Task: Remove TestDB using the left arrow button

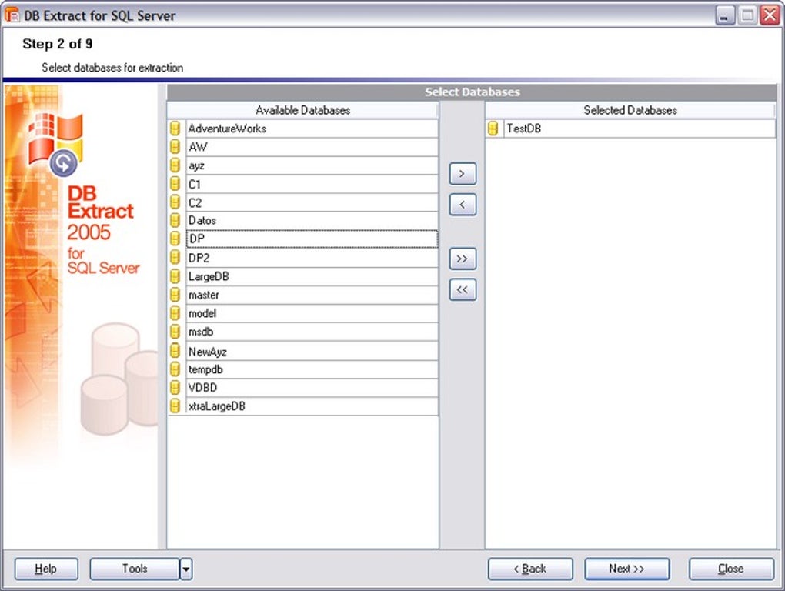Action: (x=462, y=204)
